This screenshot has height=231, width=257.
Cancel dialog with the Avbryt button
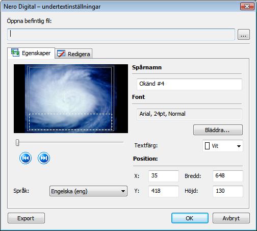click(x=231, y=218)
